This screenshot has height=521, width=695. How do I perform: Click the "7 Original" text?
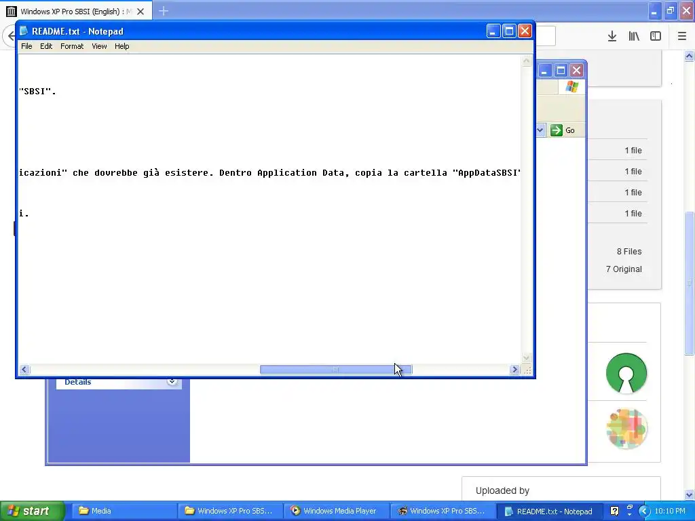(x=624, y=269)
